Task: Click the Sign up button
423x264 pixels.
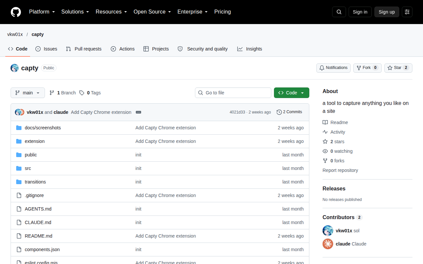Action: 387,12
